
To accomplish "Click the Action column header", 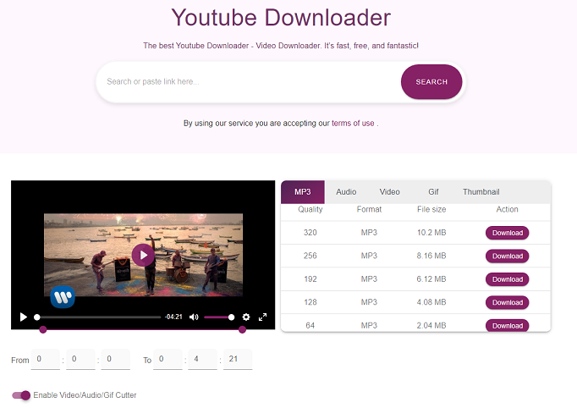I will click(x=507, y=209).
